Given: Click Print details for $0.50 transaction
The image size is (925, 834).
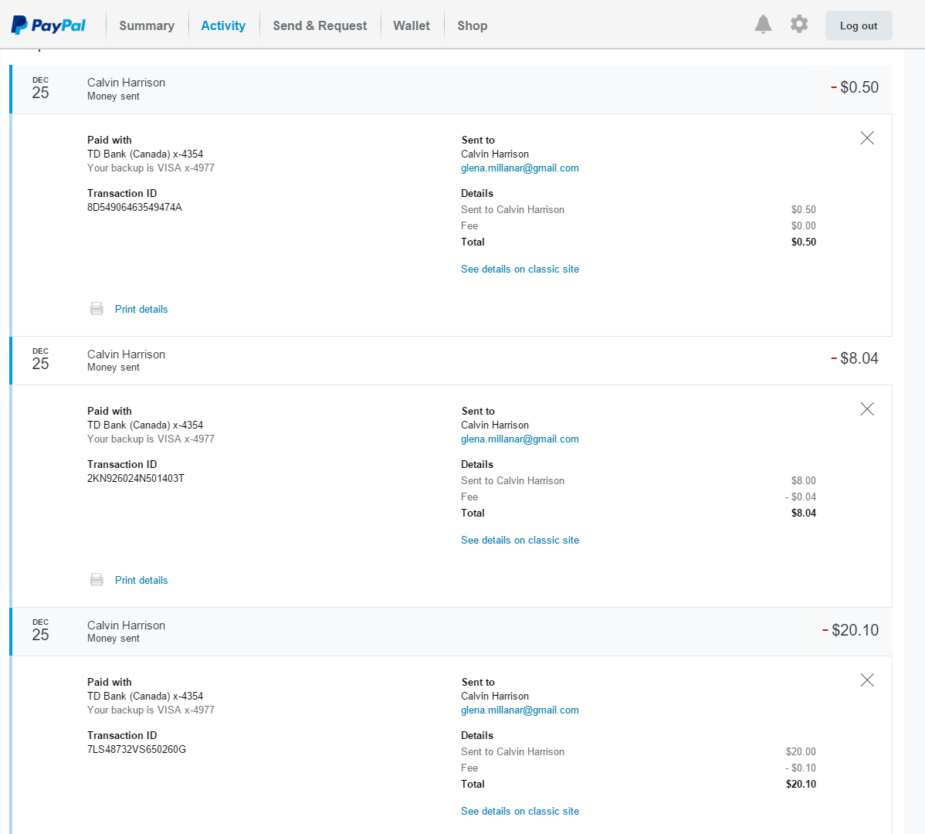Looking at the screenshot, I should [141, 309].
